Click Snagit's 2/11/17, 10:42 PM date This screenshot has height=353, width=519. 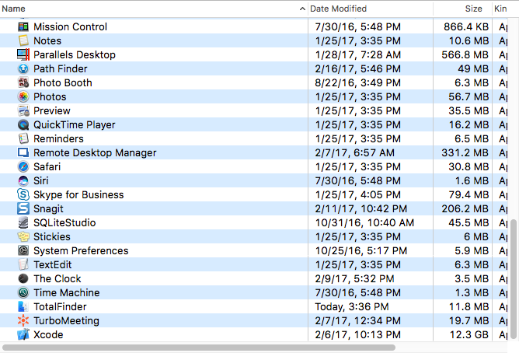[361, 208]
